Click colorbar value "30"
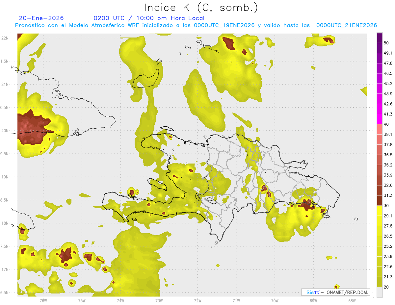Screen dimensions: 395x305 [x=387, y=206]
